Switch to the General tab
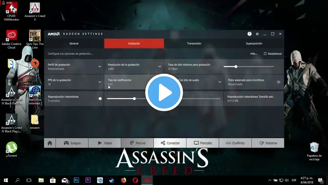 74,43
